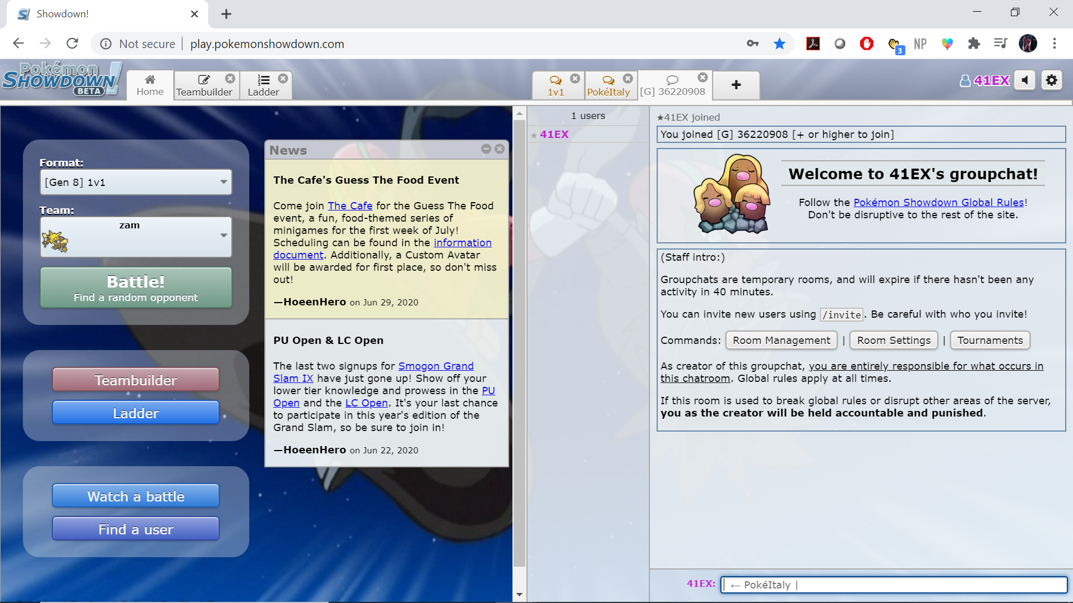Reload the page
The height and width of the screenshot is (603, 1073).
click(x=72, y=44)
